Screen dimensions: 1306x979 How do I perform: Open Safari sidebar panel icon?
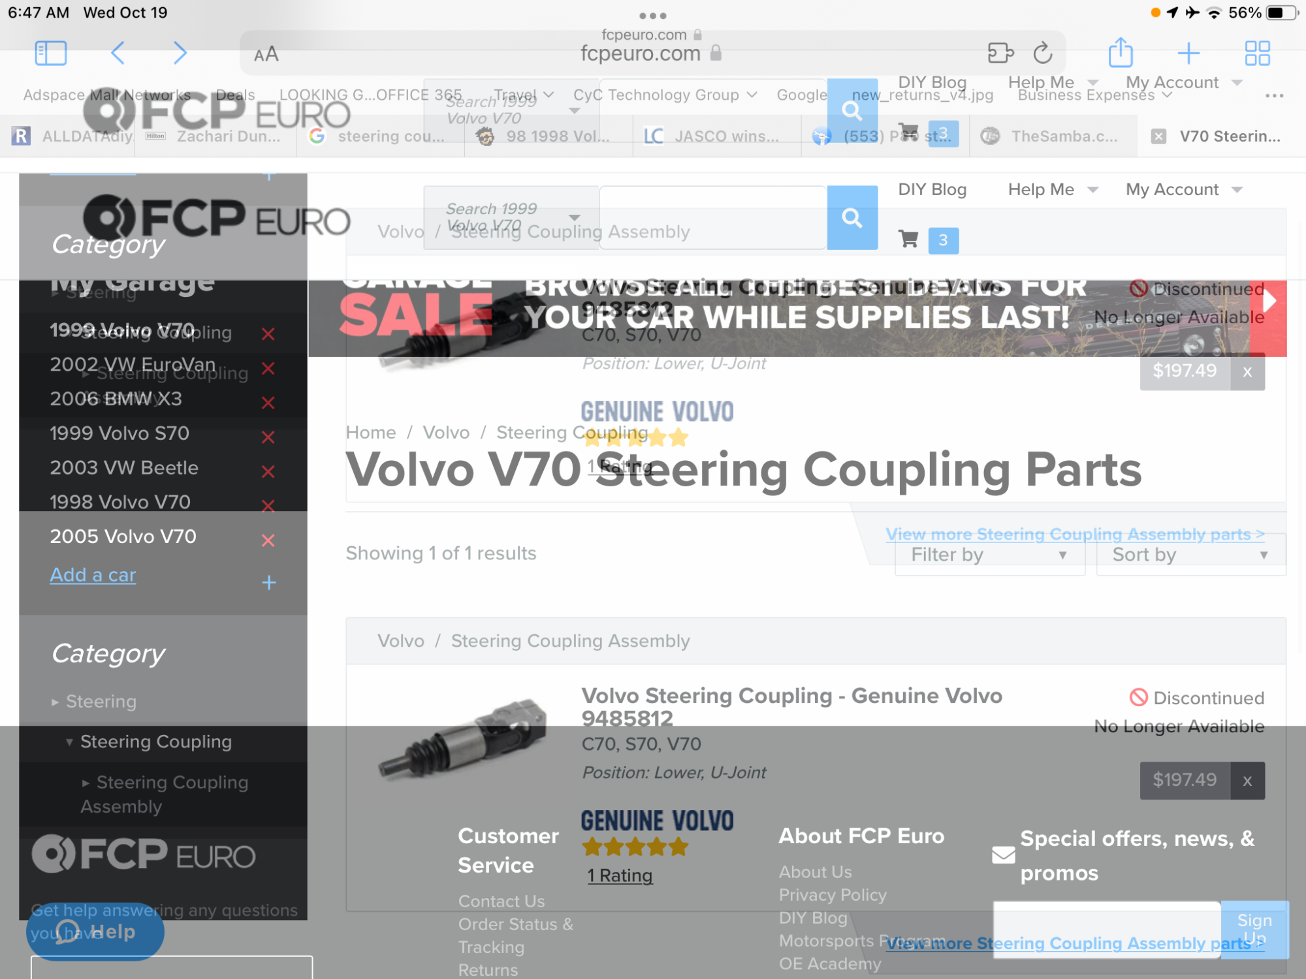tap(50, 53)
